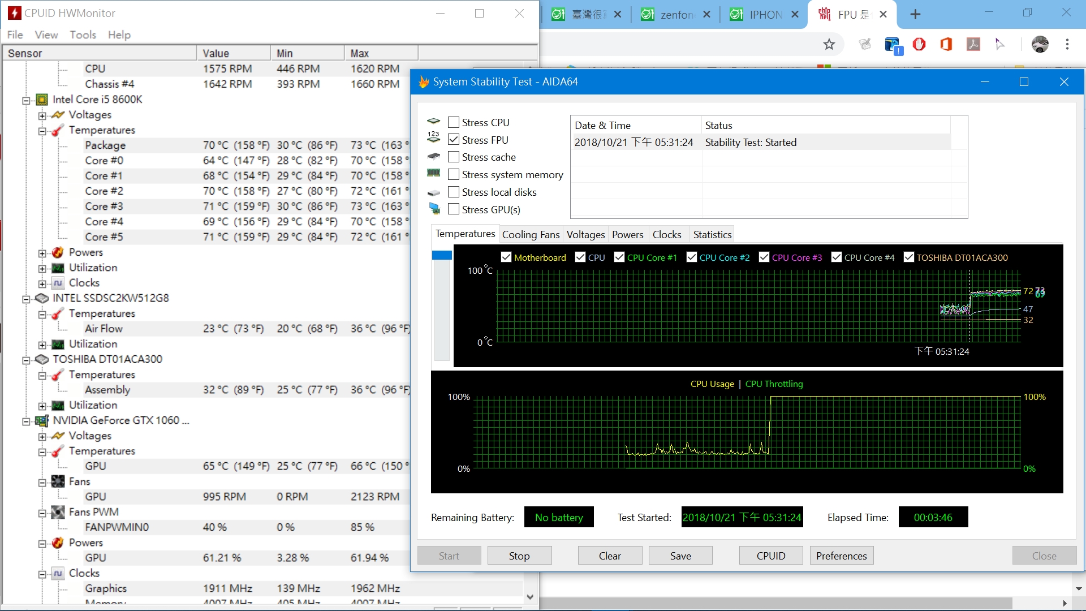Click the Office extension icon in Chrome toolbar
Screen dimensions: 1086x611
pos(946,44)
